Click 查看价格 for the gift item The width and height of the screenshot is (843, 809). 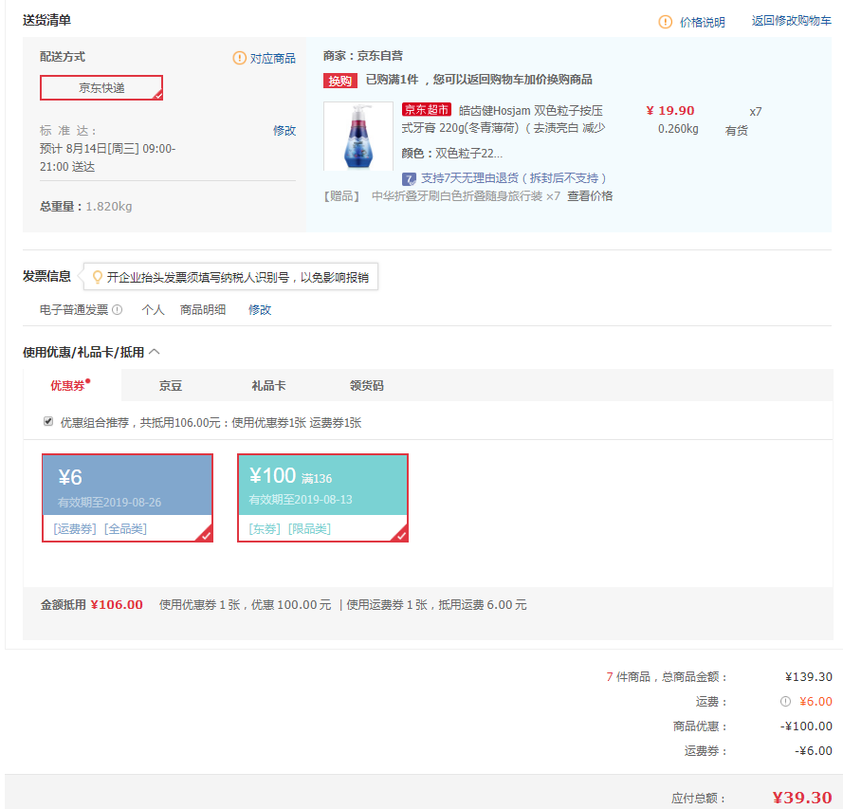point(590,196)
